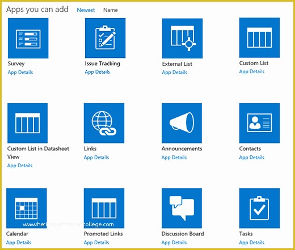
Task: Click the Custom List in Datasheet View label
Action: [38, 152]
